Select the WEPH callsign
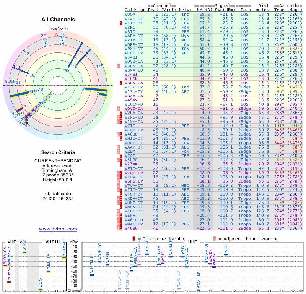This screenshot has height=294, width=306. point(130,216)
